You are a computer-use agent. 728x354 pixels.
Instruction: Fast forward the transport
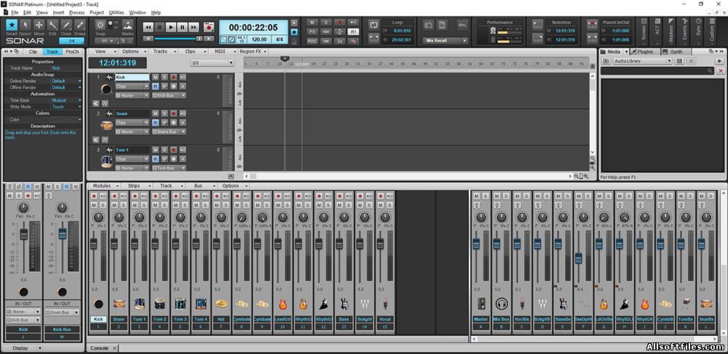pyautogui.click(x=194, y=28)
